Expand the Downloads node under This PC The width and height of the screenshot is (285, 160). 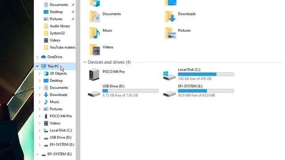[40, 95]
